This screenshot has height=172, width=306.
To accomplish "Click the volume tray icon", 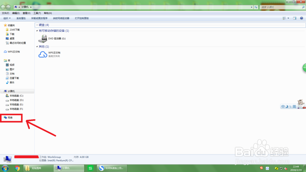I will [x=286, y=168].
